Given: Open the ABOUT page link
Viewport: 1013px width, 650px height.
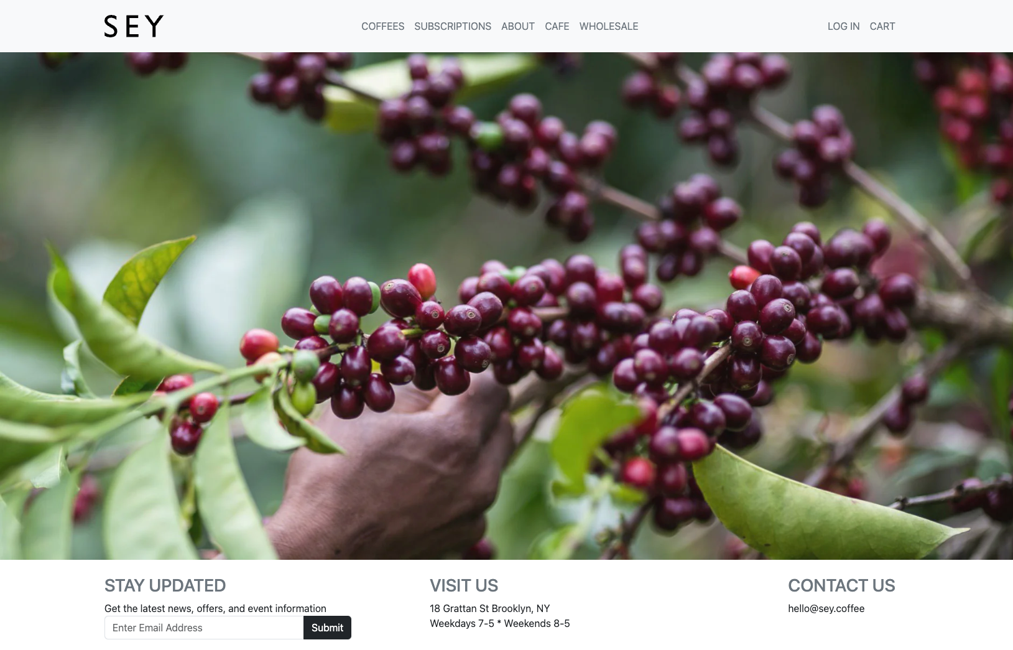Looking at the screenshot, I should [518, 26].
